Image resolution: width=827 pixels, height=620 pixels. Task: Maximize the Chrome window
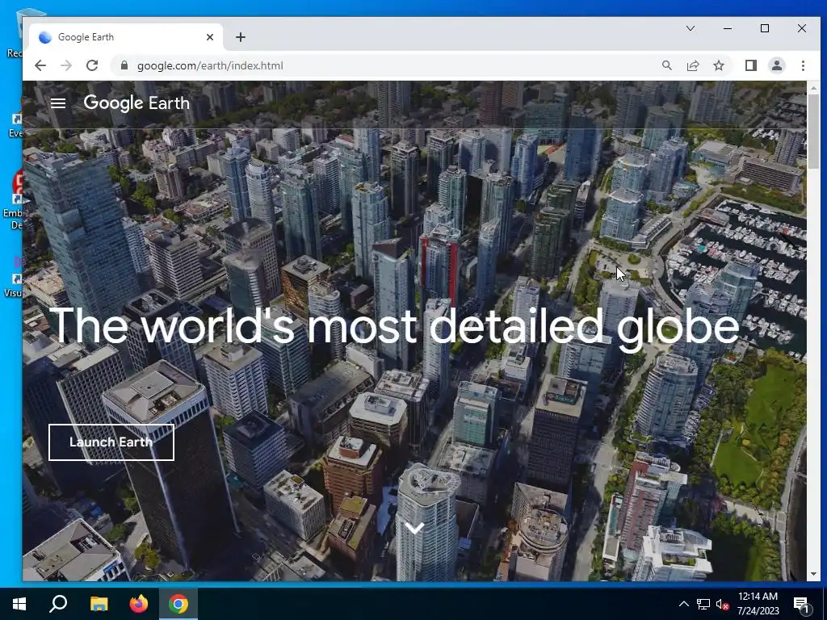point(764,28)
